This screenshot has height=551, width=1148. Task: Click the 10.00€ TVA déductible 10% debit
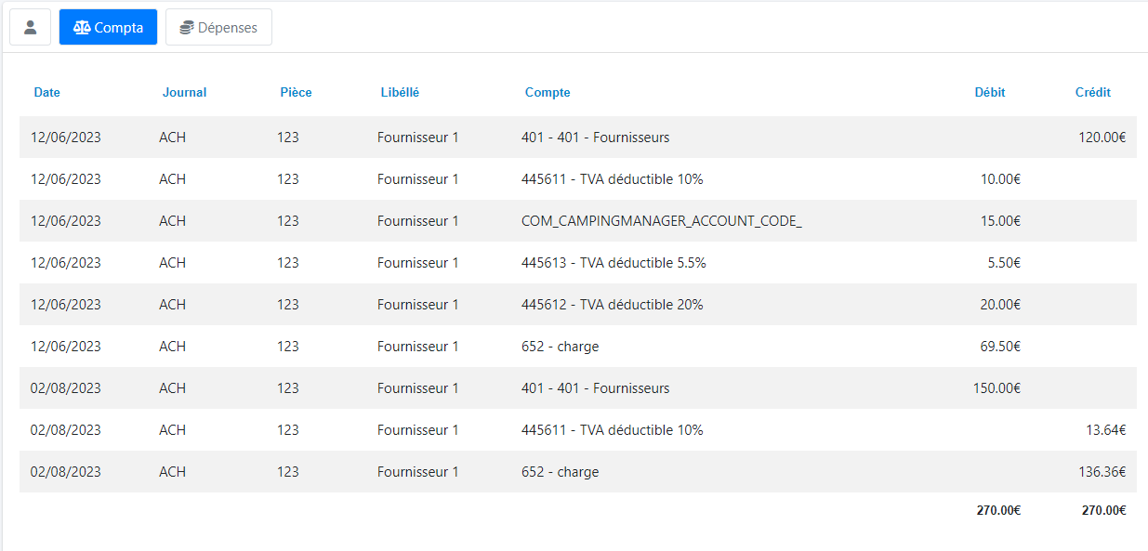pos(1000,179)
